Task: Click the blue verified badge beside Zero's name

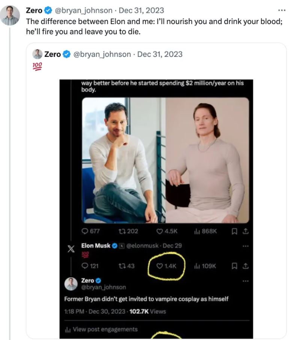Action: pos(48,11)
